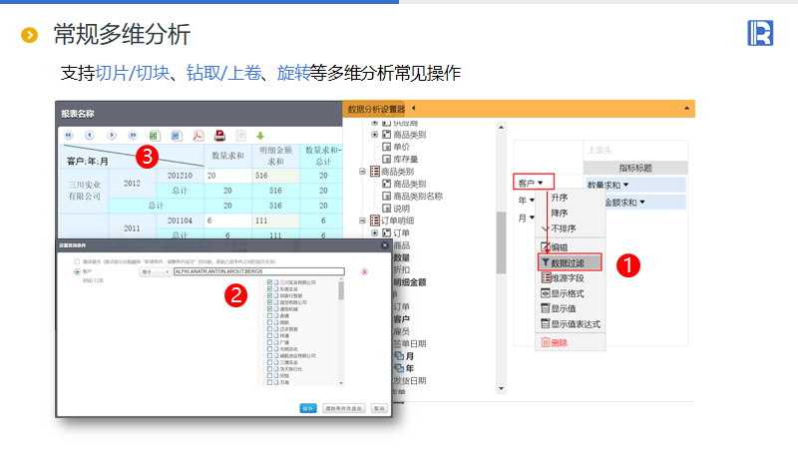Check 迈多贸易 in customer list
The height and width of the screenshot is (449, 798).
pos(269,329)
